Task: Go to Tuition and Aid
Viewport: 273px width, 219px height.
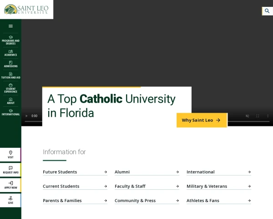Action: (x=10, y=75)
